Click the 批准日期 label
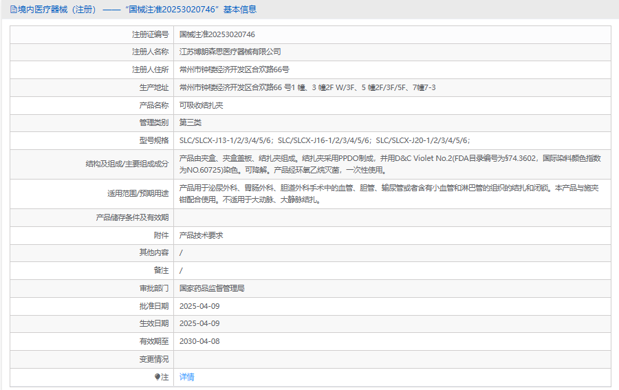The width and height of the screenshot is (619, 390). pyautogui.click(x=154, y=306)
